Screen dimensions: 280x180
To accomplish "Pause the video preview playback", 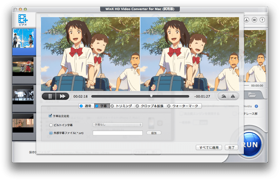I will coord(49,96).
